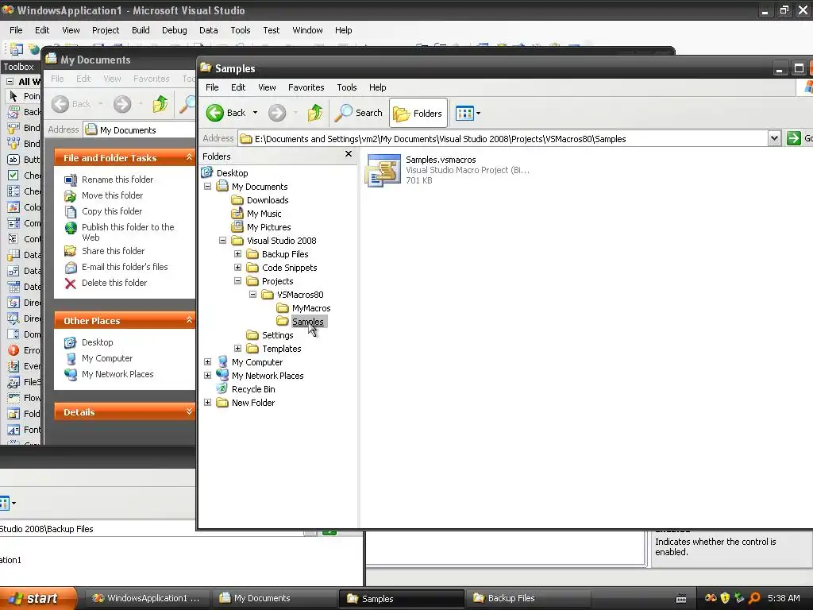Open Build menu in Visual Studio

coord(141,30)
